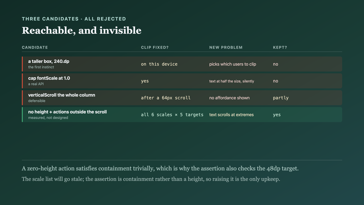Image resolution: width=364 pixels, height=205 pixels.
Task: Click the NEW PROBLEM column header
Action: (226, 47)
